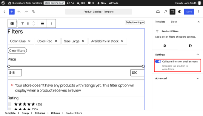Select Product Filters in the breadcrumb
Image resolution: width=203 pixels, height=116 pixels.
tap(74, 113)
